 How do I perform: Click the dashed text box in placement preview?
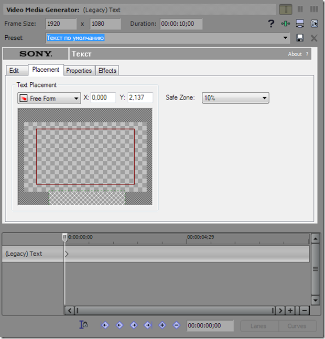tap(87, 198)
